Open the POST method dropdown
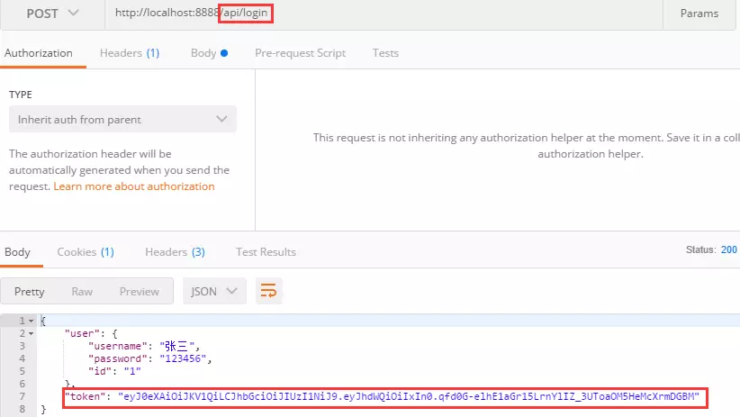Image resolution: width=740 pixels, height=417 pixels. click(52, 14)
